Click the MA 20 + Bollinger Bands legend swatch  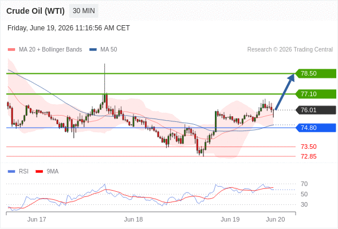[x=11, y=50]
